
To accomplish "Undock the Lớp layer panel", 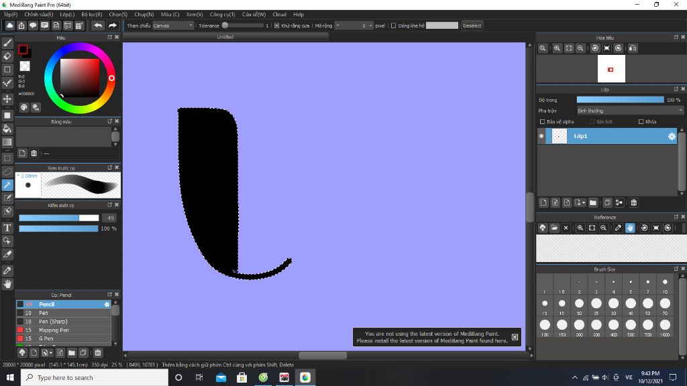I will click(676, 89).
